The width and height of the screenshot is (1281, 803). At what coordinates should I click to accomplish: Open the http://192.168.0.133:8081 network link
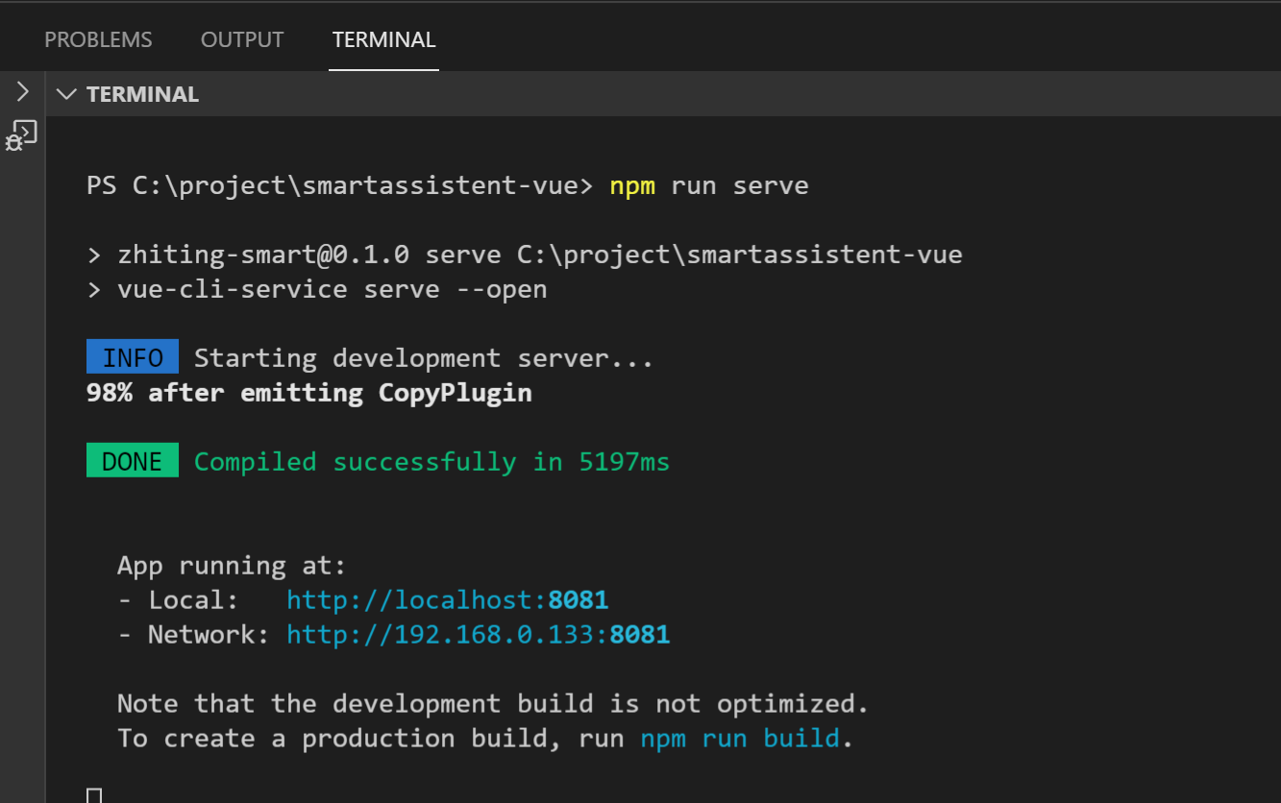pos(479,635)
